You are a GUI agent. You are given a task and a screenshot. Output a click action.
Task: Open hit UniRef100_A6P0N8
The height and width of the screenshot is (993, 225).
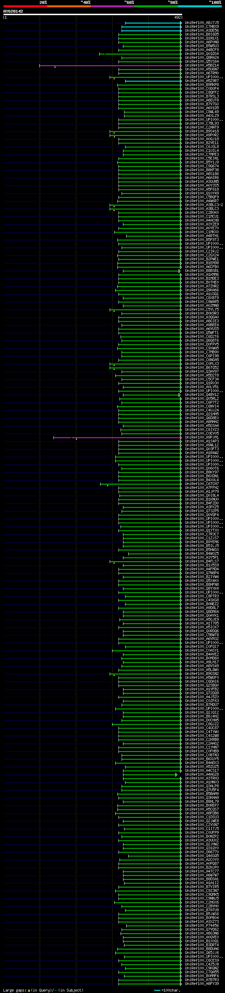click(202, 42)
